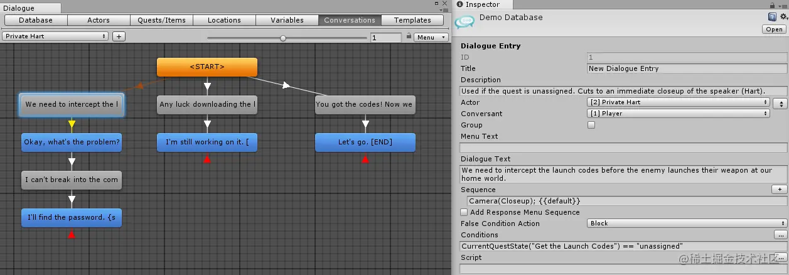The image size is (789, 275).
Task: Select the Dialogue window tab
Action: 31,8
